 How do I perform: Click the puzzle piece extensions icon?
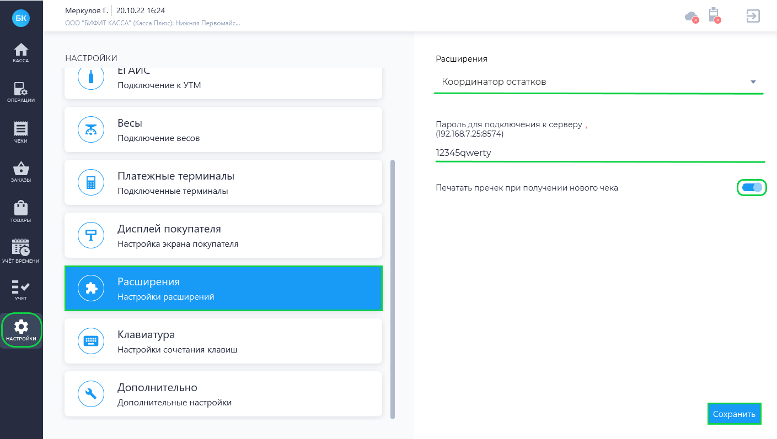point(91,288)
